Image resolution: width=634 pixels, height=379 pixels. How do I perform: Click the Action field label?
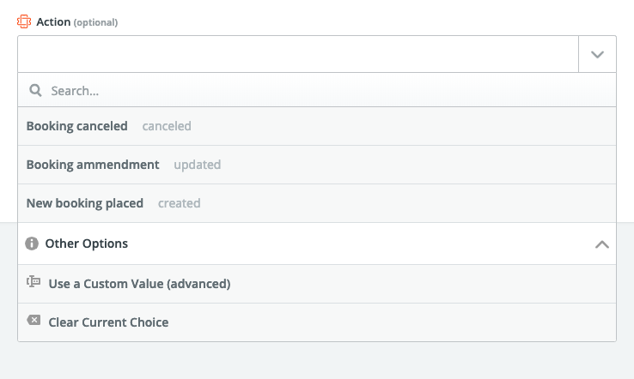click(53, 21)
